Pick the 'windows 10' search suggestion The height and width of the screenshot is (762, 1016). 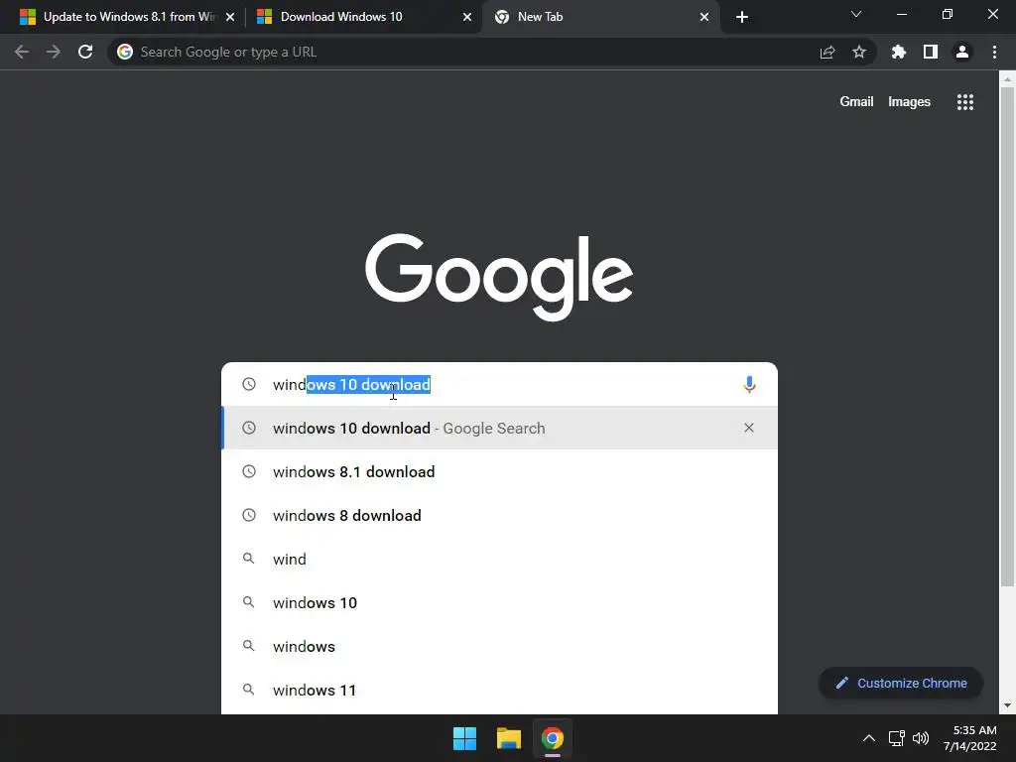click(499, 602)
